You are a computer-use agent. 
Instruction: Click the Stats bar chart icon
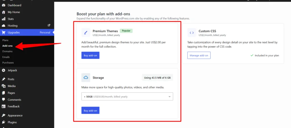(3, 19)
